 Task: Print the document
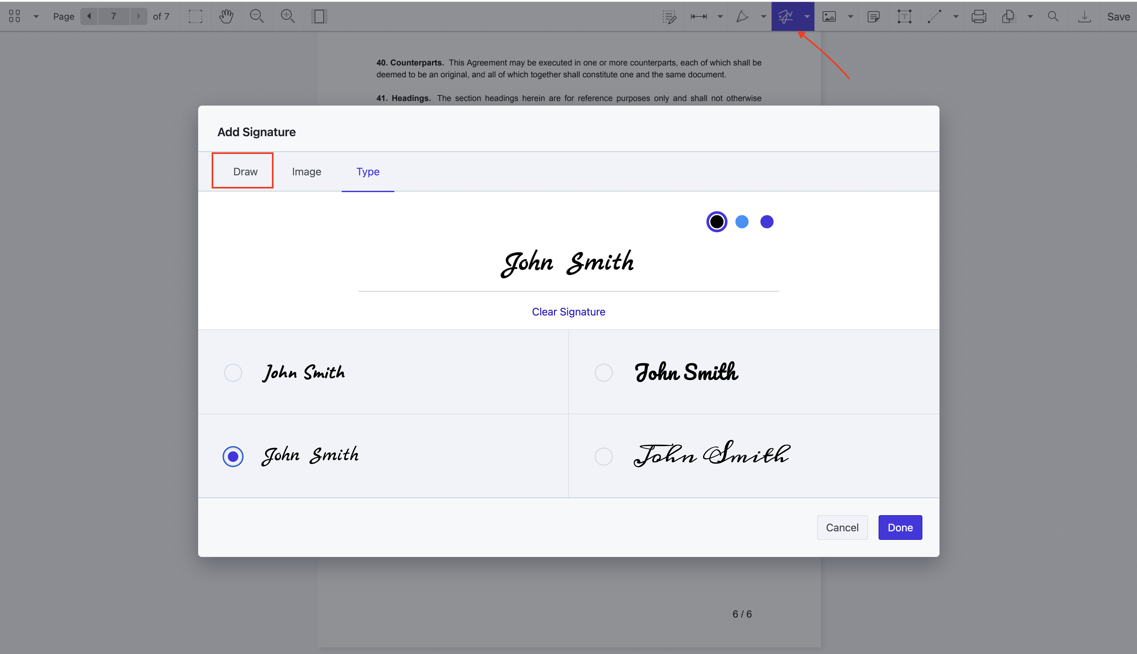coord(979,16)
